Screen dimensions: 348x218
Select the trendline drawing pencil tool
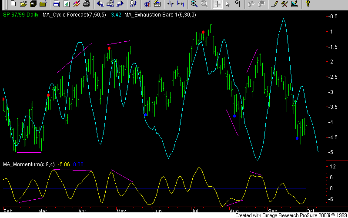tap(274, 3)
